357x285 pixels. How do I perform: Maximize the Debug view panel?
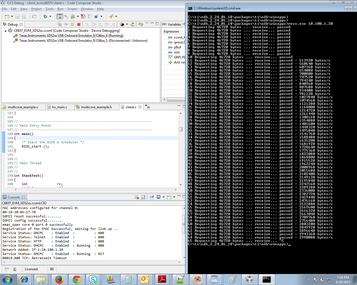pyautogui.click(x=157, y=24)
